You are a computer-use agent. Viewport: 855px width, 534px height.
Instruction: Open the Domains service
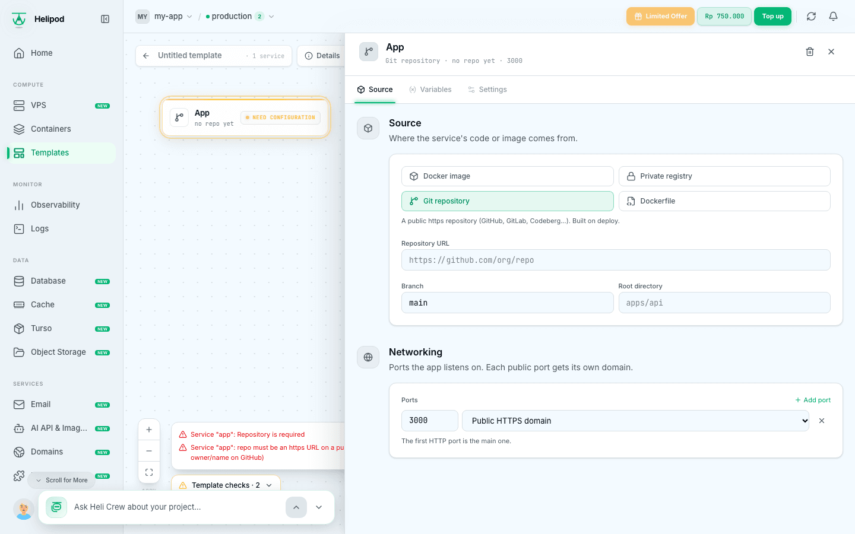coord(61,452)
